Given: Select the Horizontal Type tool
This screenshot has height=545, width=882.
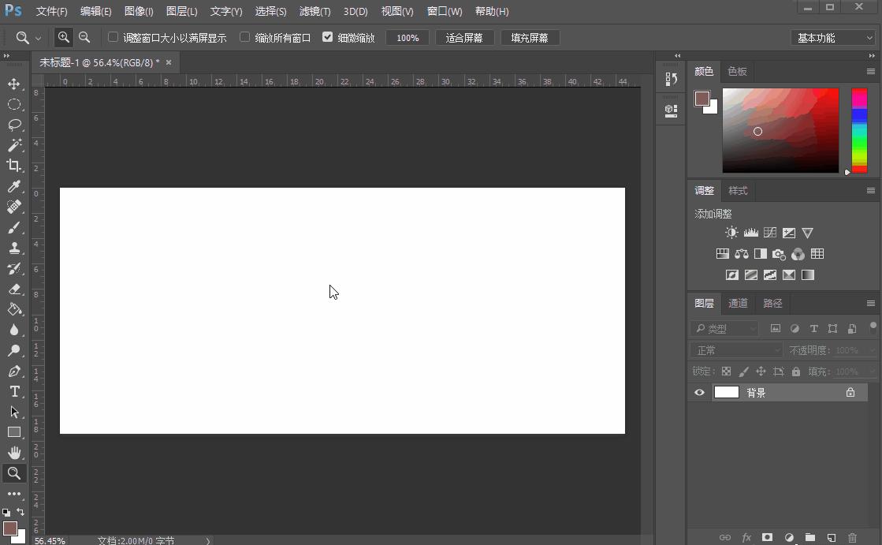Looking at the screenshot, I should [x=14, y=391].
